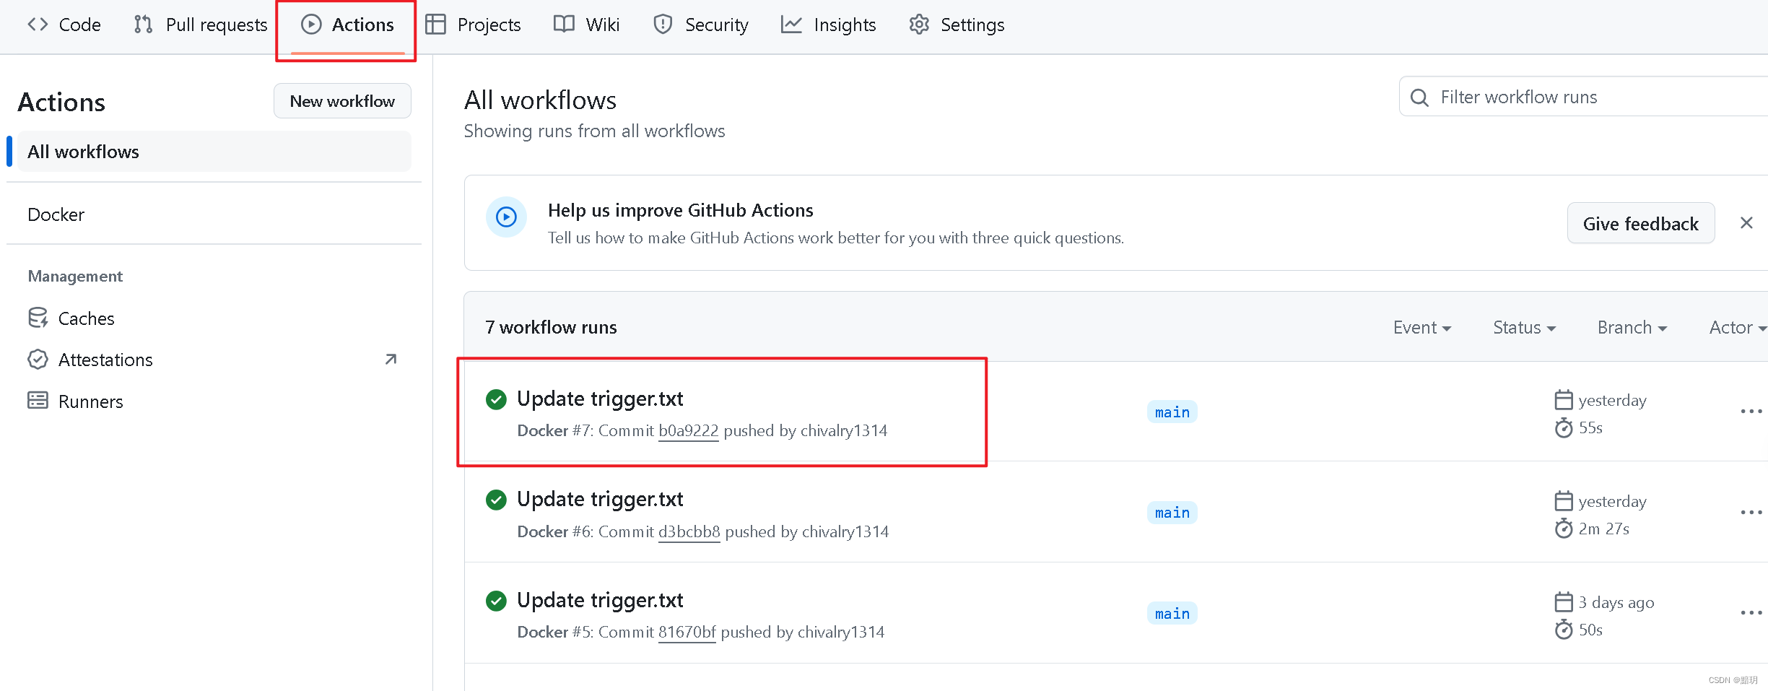This screenshot has width=1768, height=691.
Task: Click main branch label on Docker #5 run
Action: [x=1172, y=613]
